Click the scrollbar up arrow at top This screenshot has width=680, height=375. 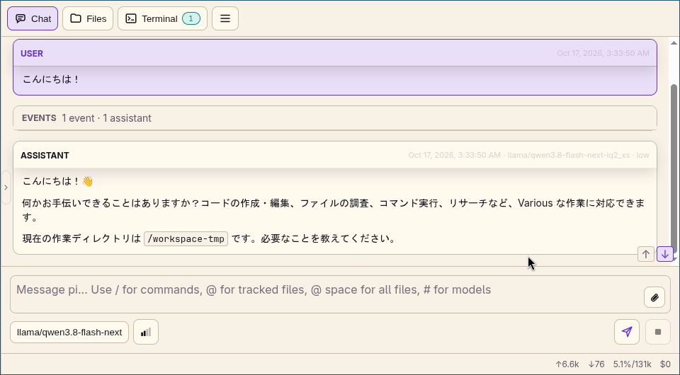(674, 43)
